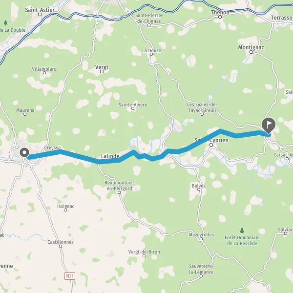Click the Forêt Domaniale de La Bessède tree icon

coord(242,230)
